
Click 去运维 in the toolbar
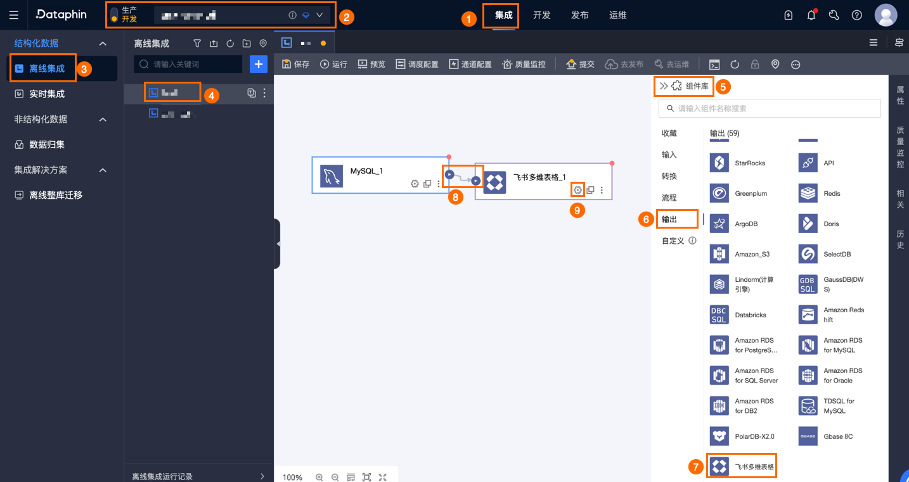coord(671,64)
